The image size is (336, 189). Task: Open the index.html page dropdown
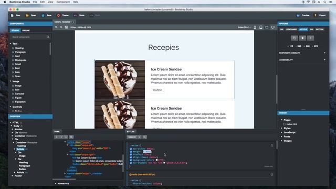point(244,27)
